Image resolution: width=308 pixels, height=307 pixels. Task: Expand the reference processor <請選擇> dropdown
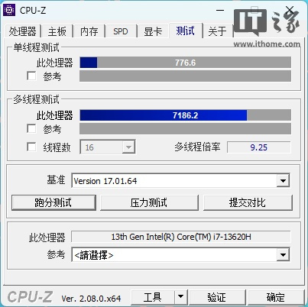(283, 254)
